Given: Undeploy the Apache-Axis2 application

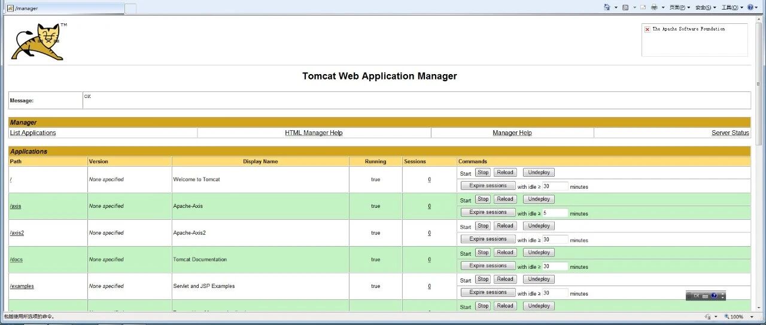Looking at the screenshot, I should coord(539,226).
